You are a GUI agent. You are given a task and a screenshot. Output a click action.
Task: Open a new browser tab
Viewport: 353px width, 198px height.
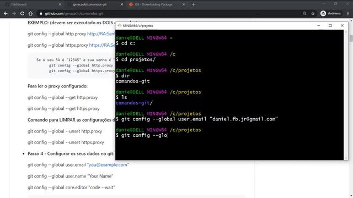(194, 4)
